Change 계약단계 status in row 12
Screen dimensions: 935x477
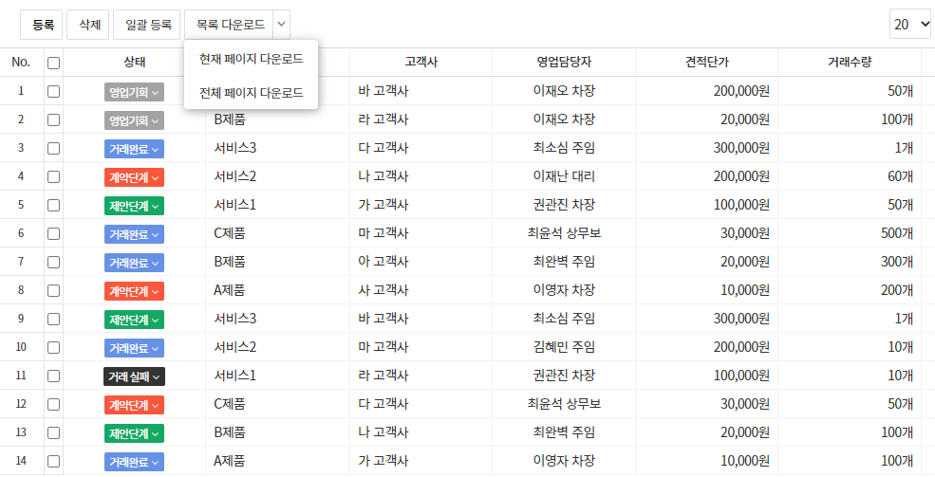pos(134,405)
